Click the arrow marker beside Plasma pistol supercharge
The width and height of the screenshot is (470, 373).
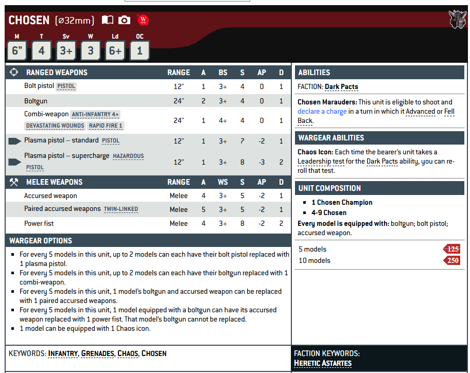pos(14,162)
